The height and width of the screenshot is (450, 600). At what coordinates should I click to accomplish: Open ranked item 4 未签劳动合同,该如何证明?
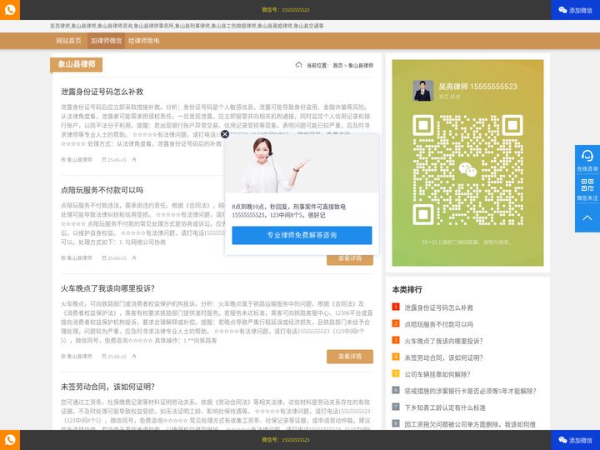(443, 357)
